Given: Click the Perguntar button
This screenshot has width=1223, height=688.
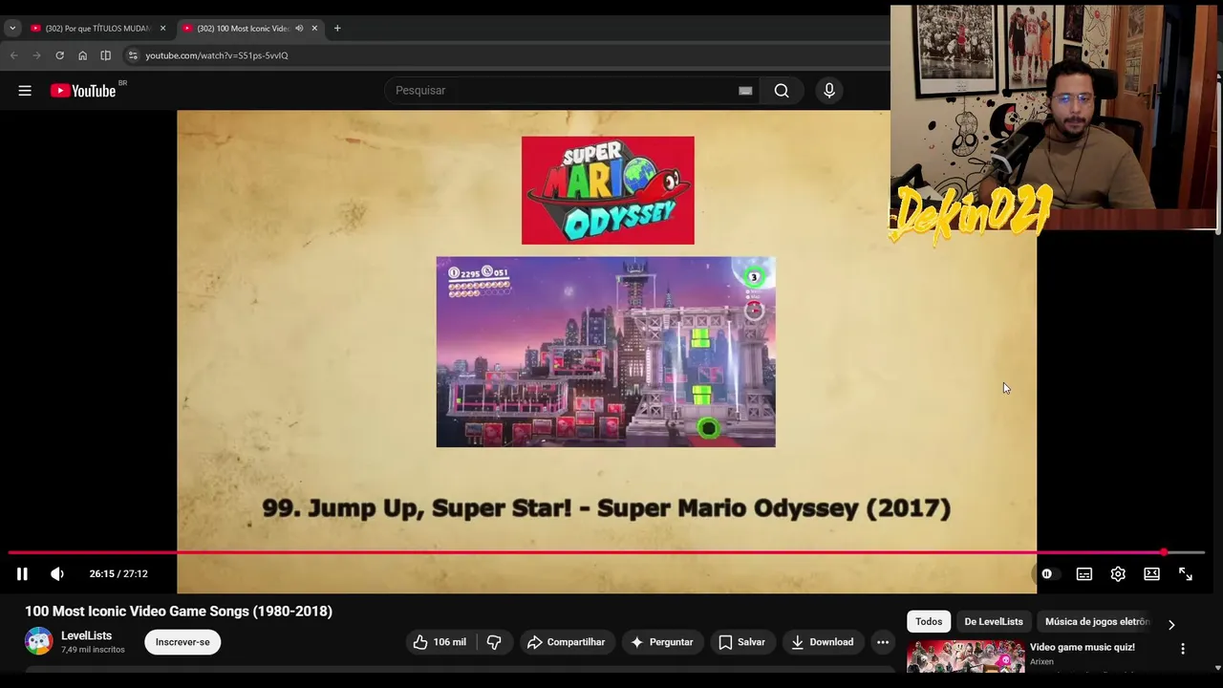Looking at the screenshot, I should pos(661,642).
